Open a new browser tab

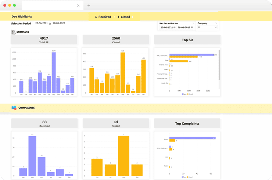click(x=89, y=6)
